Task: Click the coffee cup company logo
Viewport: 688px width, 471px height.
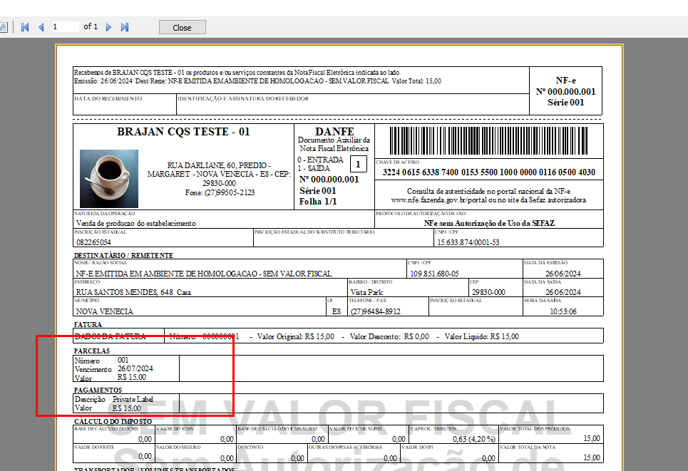Action: [104, 175]
